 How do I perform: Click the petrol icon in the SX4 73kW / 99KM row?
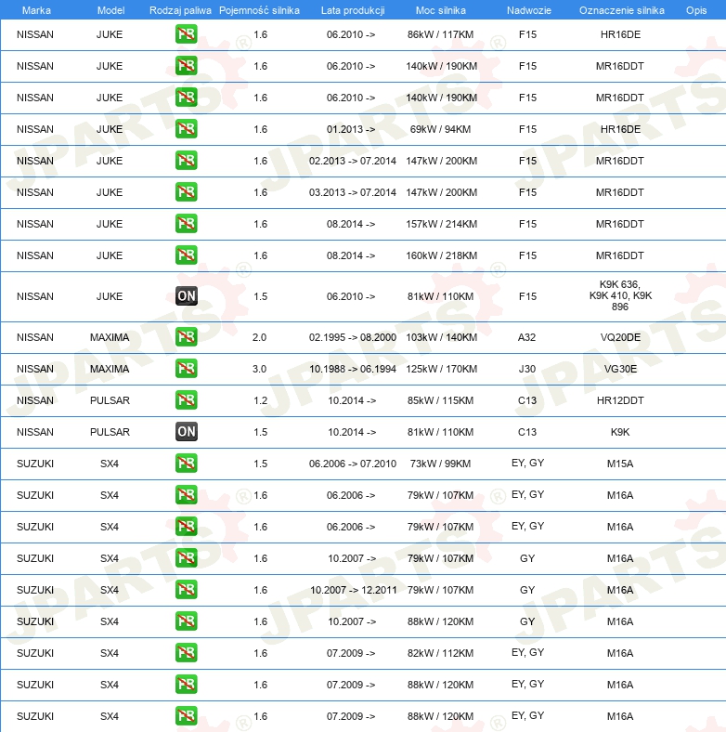point(187,464)
